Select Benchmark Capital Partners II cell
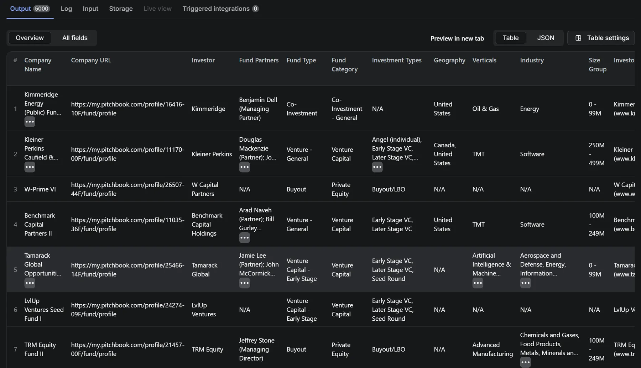 (40, 224)
